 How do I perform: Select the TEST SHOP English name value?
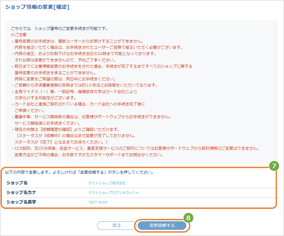coord(98,202)
